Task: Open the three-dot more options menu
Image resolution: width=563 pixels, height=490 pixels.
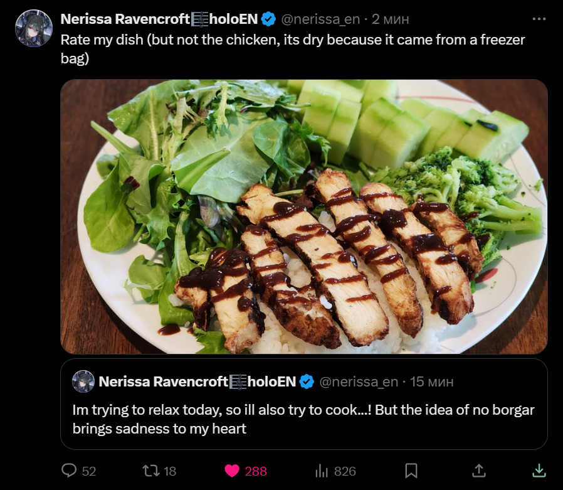Action: point(539,19)
